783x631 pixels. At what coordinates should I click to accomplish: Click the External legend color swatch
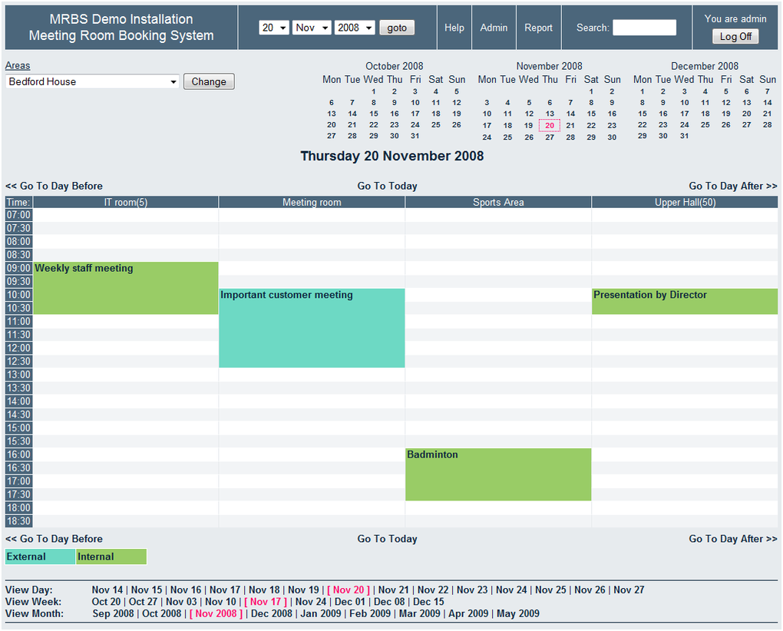(x=40, y=557)
